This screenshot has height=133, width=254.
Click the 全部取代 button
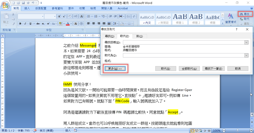pyautogui.click(x=189, y=69)
